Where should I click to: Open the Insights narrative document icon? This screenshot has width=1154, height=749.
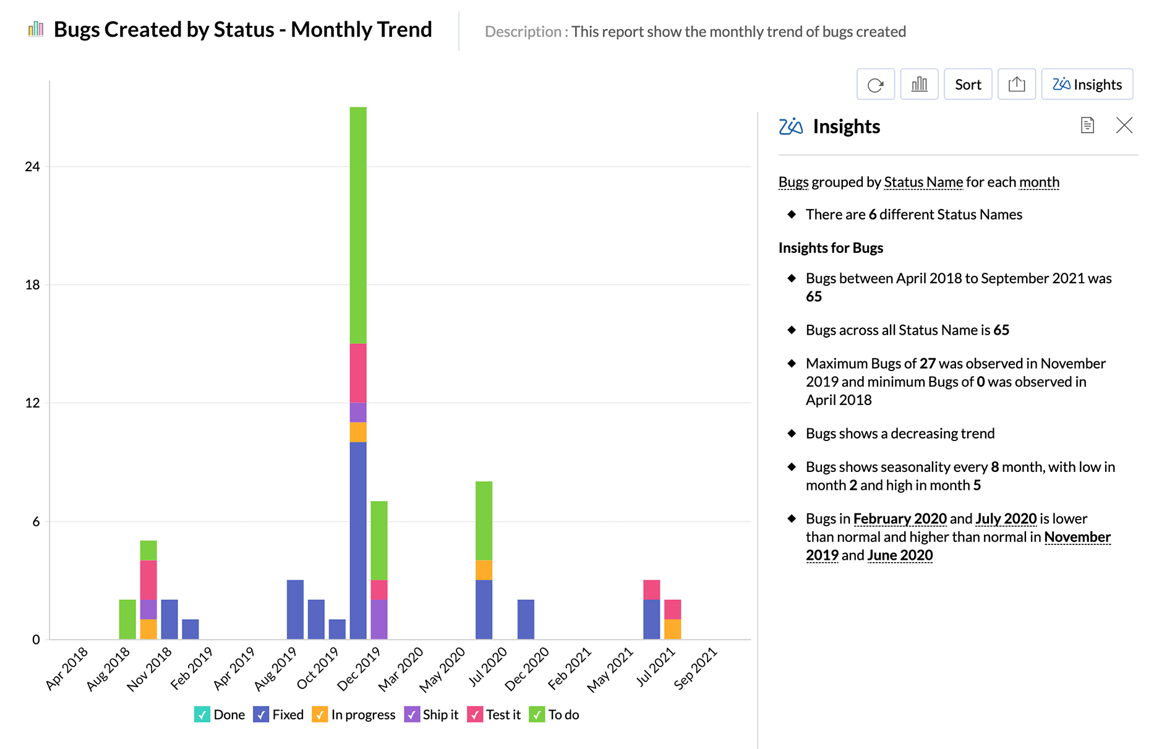tap(1087, 126)
